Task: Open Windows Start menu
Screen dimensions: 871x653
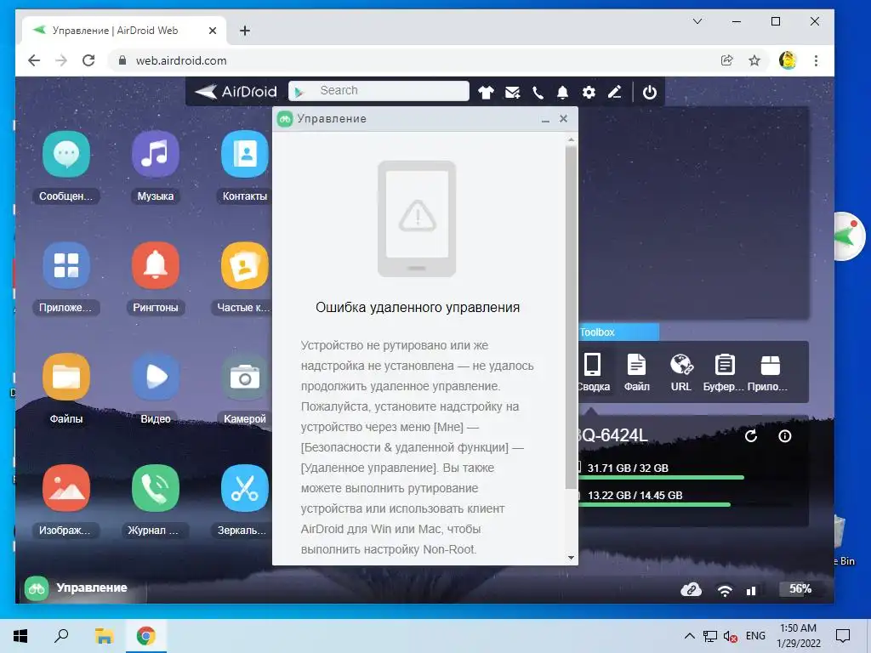Action: 20,636
